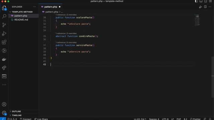Split the editor to the right
The image size is (214, 120).
pos(205,7)
